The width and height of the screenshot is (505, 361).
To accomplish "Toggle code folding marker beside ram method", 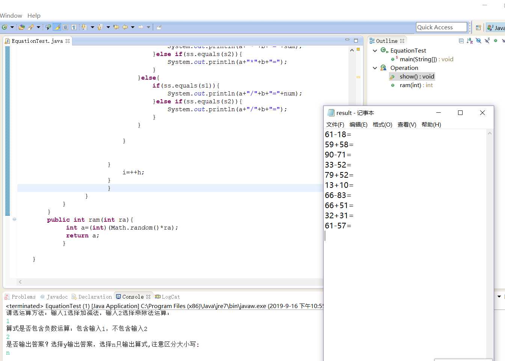I will point(14,219).
